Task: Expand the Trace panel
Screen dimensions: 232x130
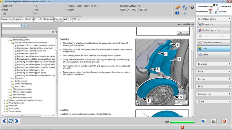Action: pyautogui.click(x=229, y=101)
